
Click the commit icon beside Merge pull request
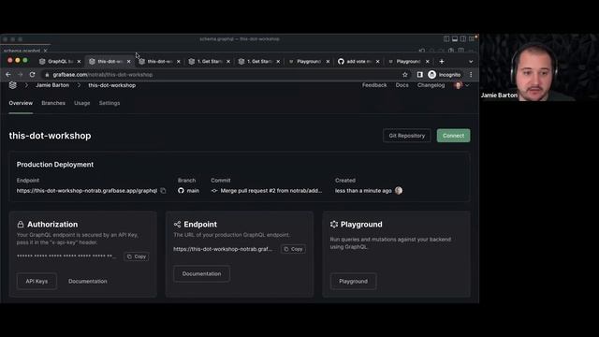click(214, 190)
